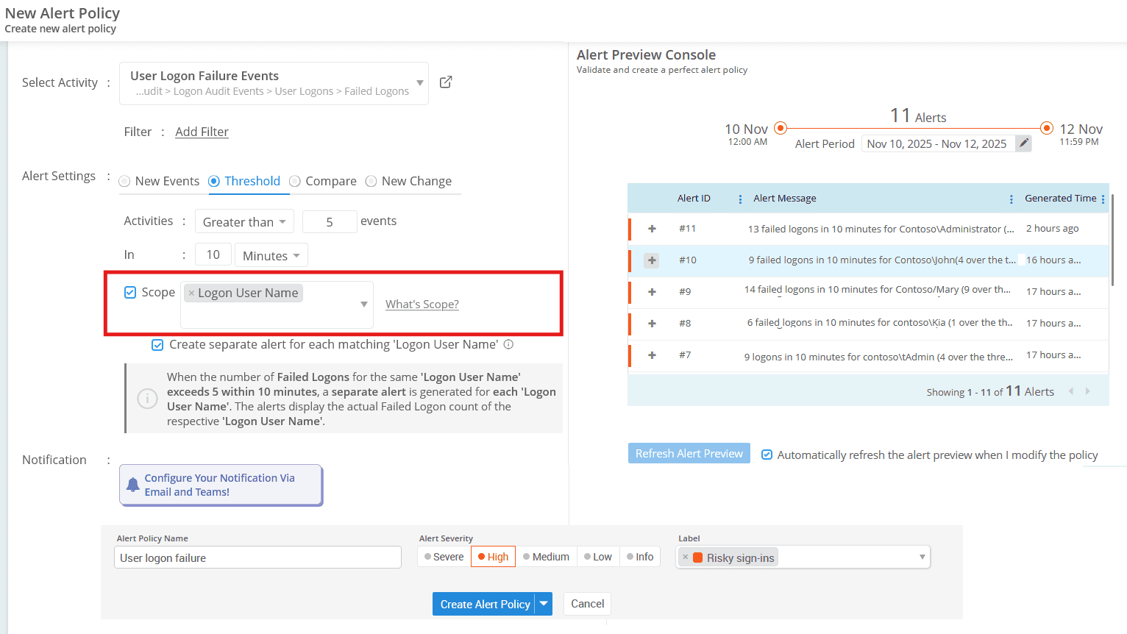Click the Add Filter link
This screenshot has width=1127, height=634.
click(x=202, y=132)
